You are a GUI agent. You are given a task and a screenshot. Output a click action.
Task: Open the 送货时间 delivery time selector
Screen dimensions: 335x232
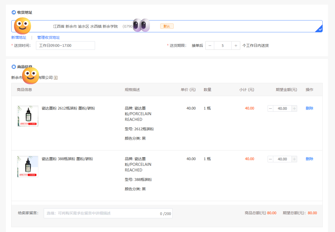point(65,45)
